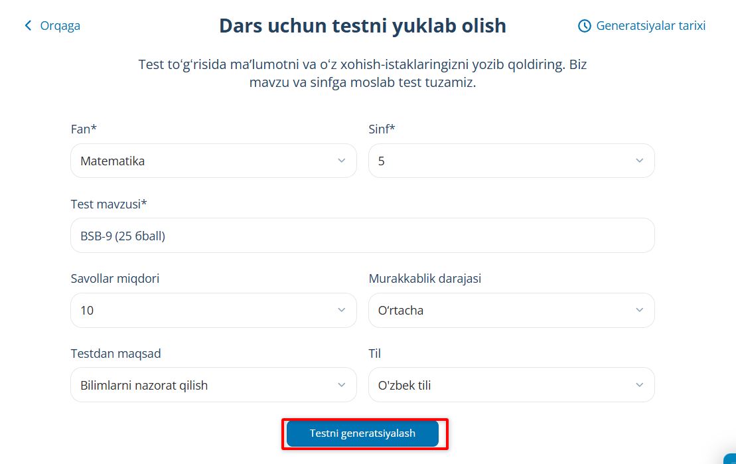Screen dimensions: 736x464
Task: Click the chevron arrow in the O'zbek tili dropdown
Action: pos(640,385)
